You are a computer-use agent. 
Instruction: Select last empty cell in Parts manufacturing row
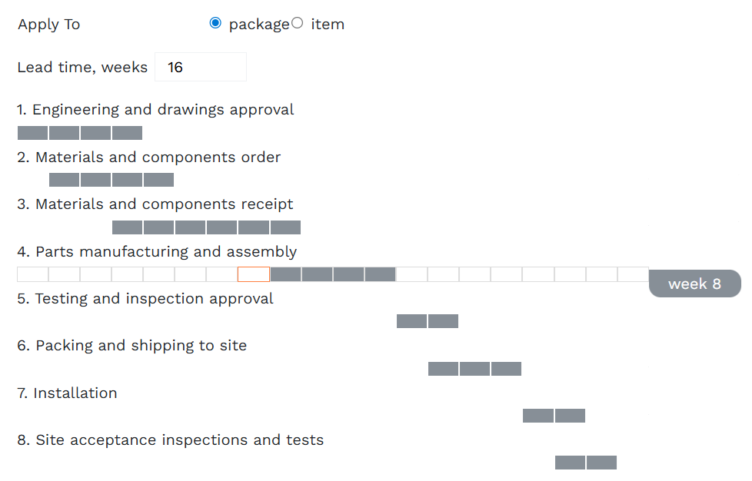pos(633,274)
